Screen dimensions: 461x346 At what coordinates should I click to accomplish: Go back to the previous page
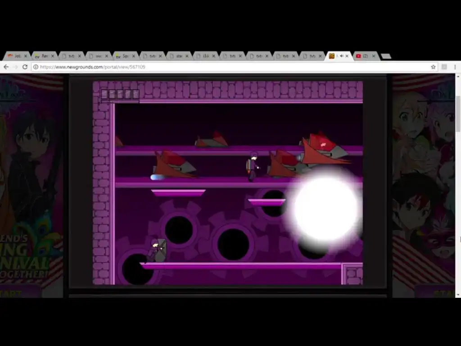click(x=6, y=67)
